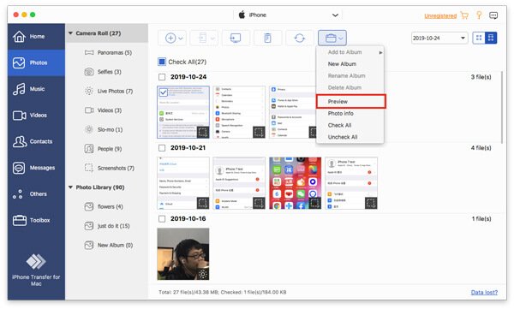Viewport: 514px width, 309px height.
Task: Select the first 2019-10-21 screenshot thumbnail
Action: coord(183,183)
